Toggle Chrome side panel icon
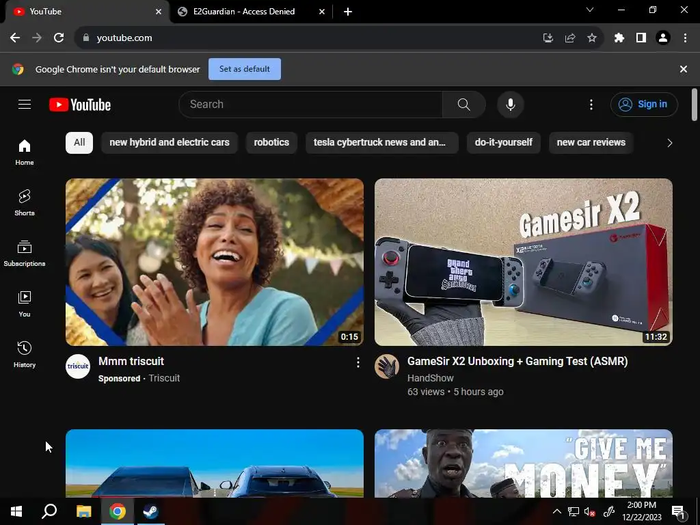This screenshot has width=700, height=525. (x=641, y=38)
